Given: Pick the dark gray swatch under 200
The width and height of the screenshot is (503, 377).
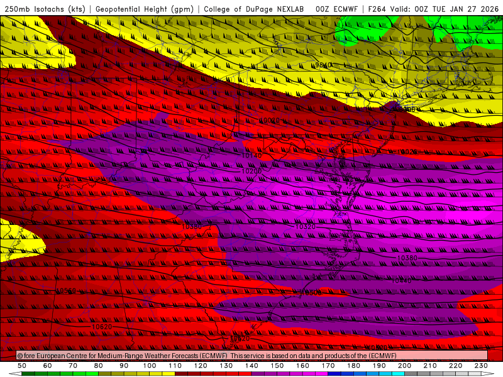Looking at the screenshot, I should (411, 373).
